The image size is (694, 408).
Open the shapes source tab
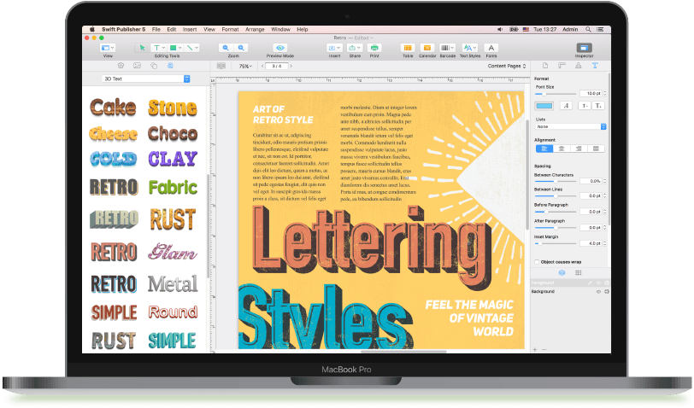coord(154,66)
